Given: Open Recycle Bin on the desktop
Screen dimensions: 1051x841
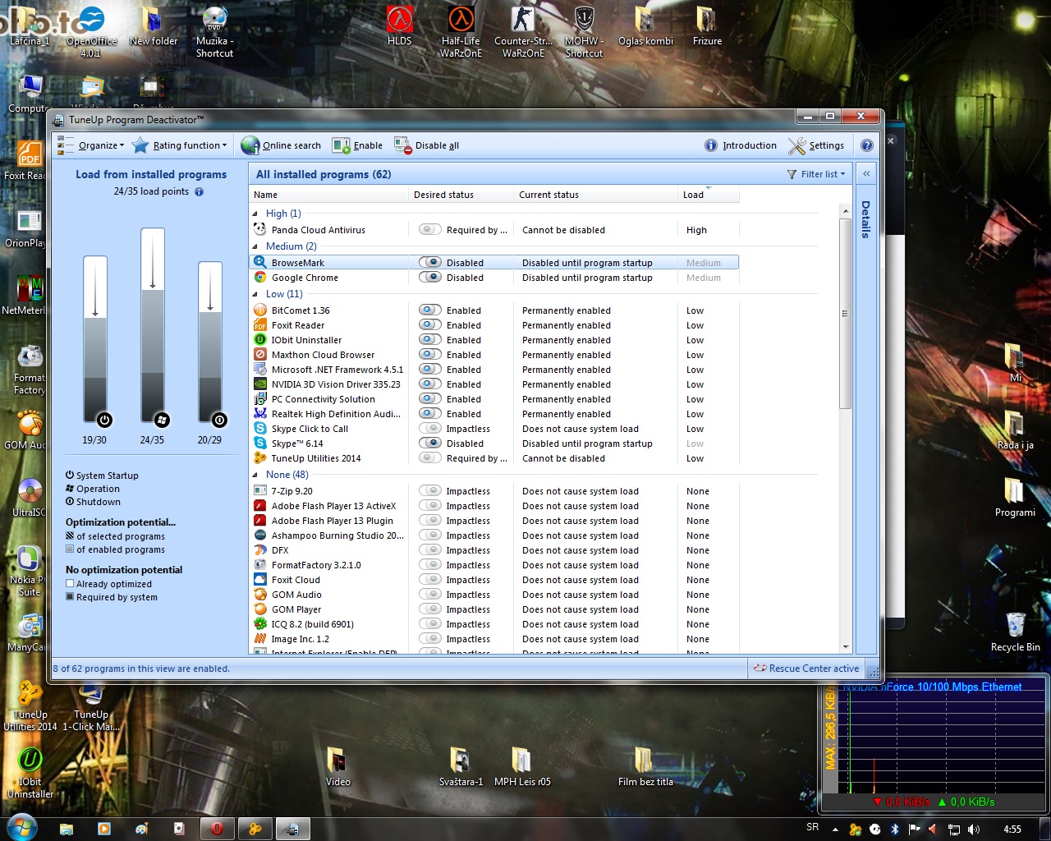Looking at the screenshot, I should pyautogui.click(x=1016, y=632).
